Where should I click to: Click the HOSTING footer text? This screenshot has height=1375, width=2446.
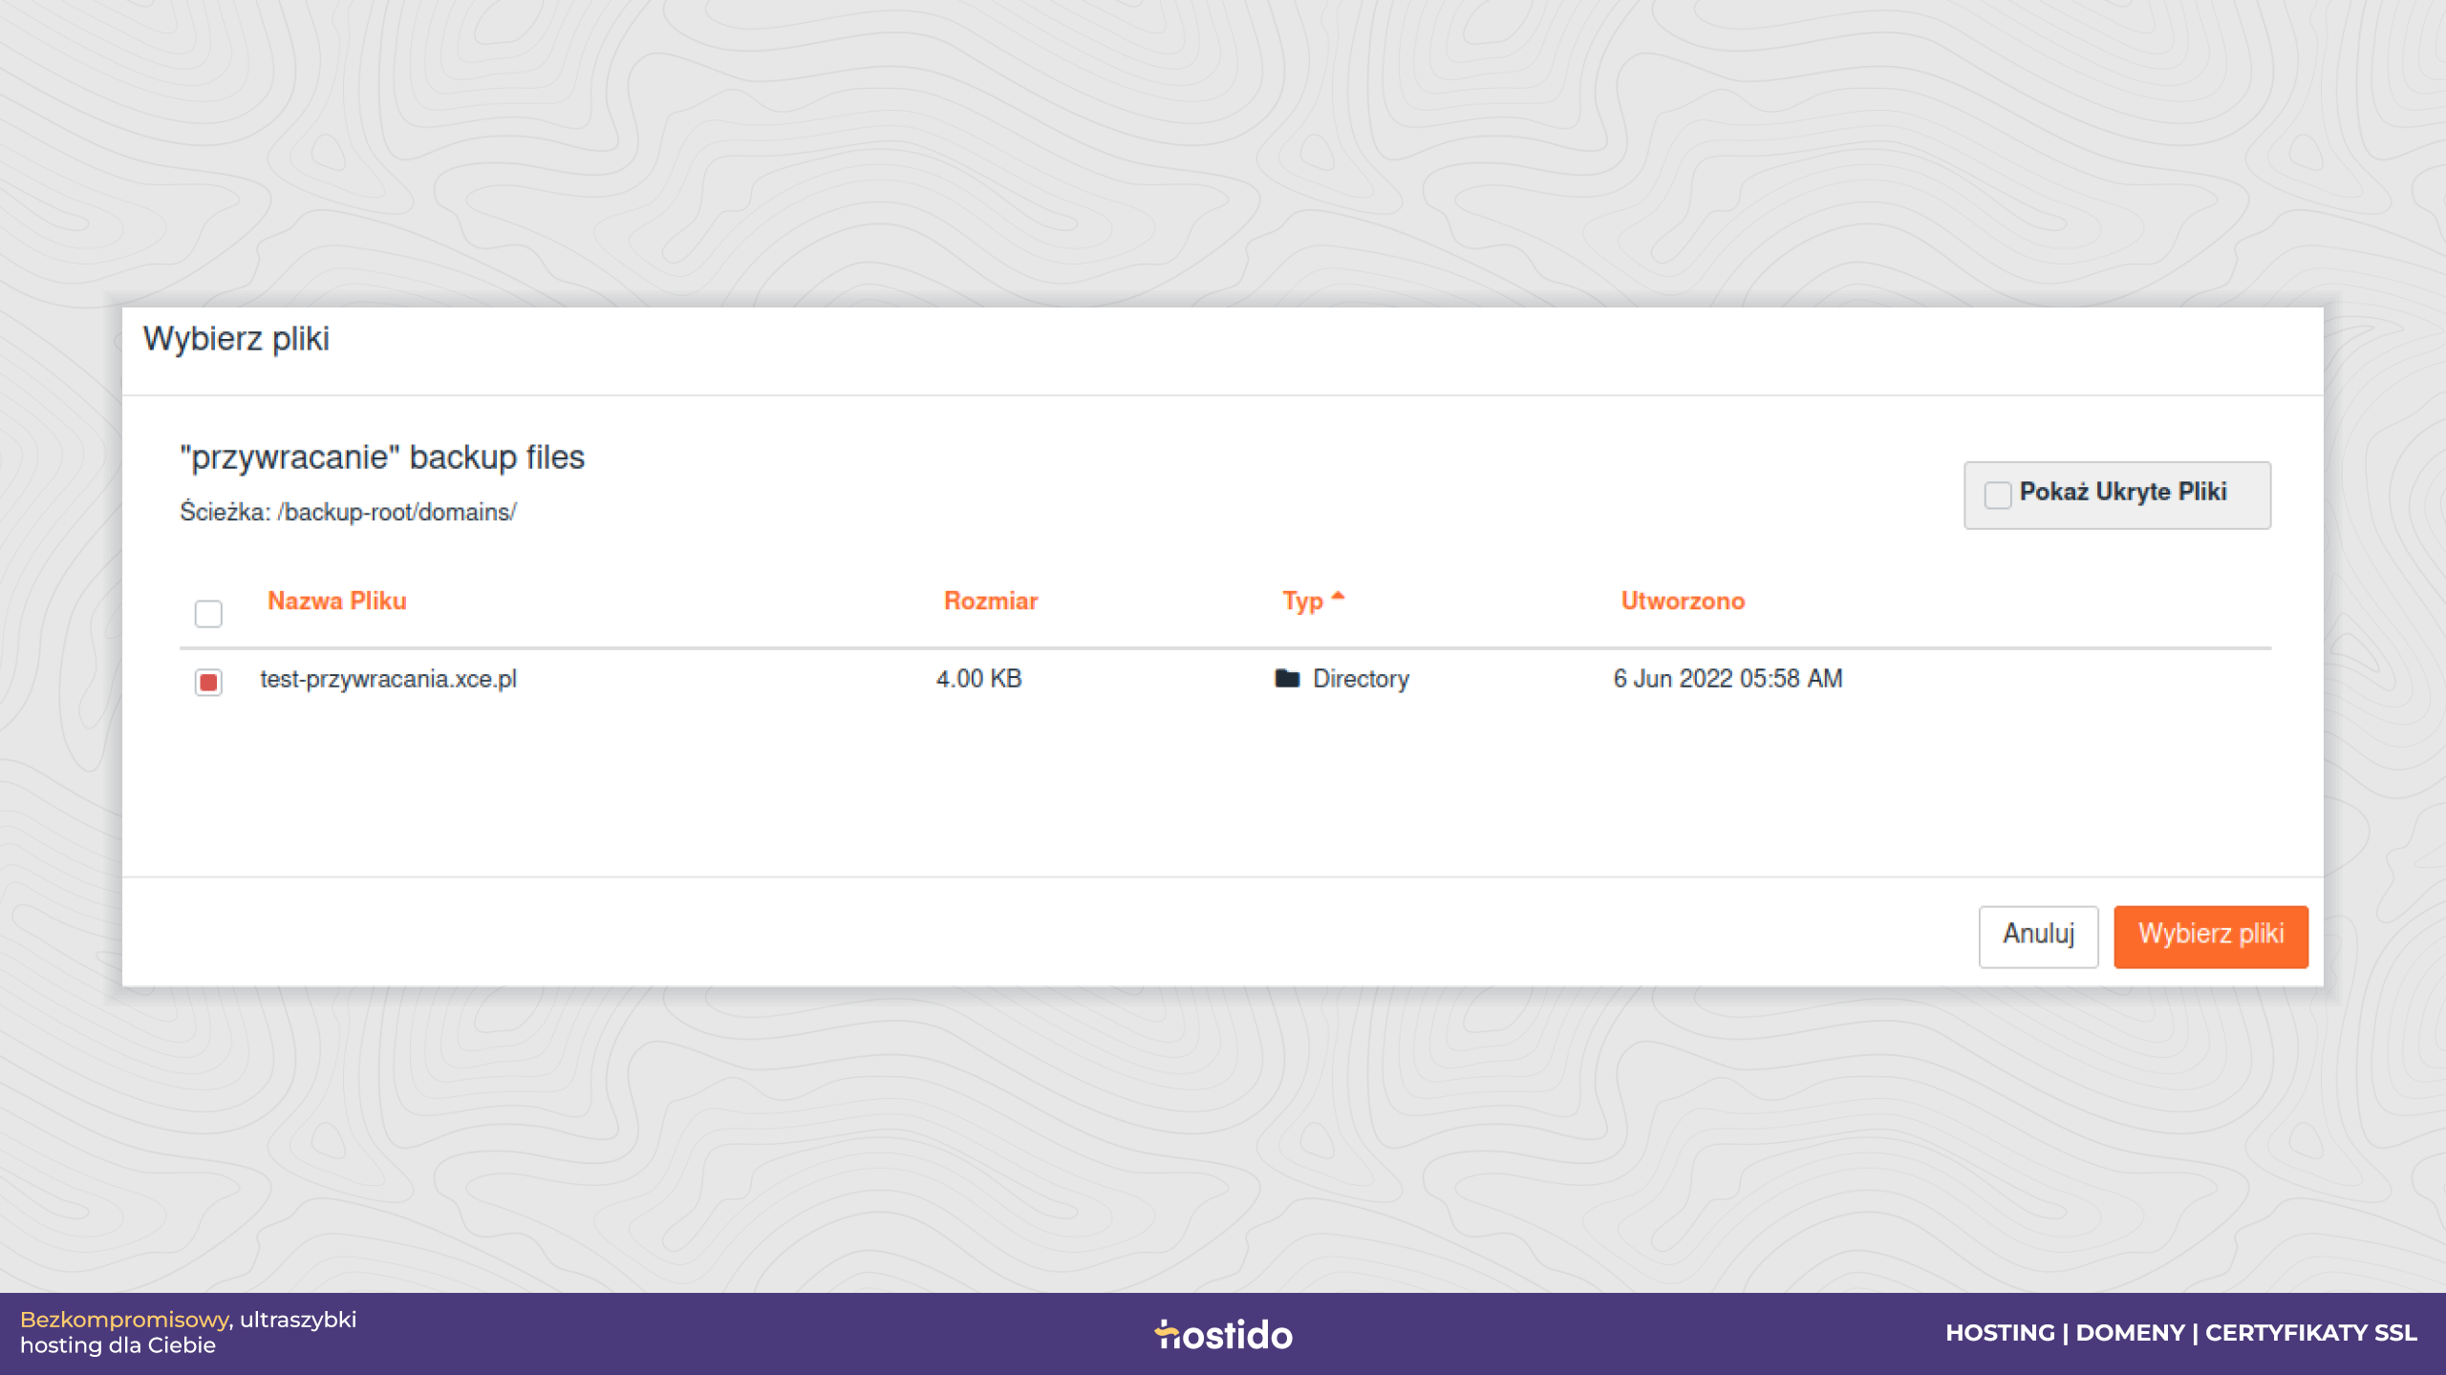click(2000, 1333)
